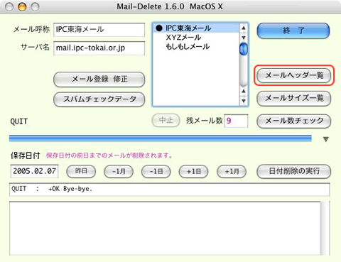Select XYZメール in the account list

pos(183,38)
